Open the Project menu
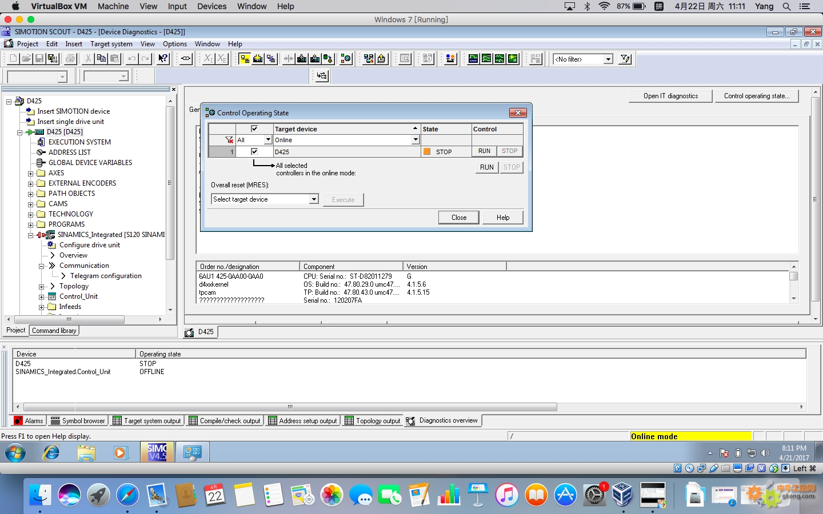 (x=27, y=44)
